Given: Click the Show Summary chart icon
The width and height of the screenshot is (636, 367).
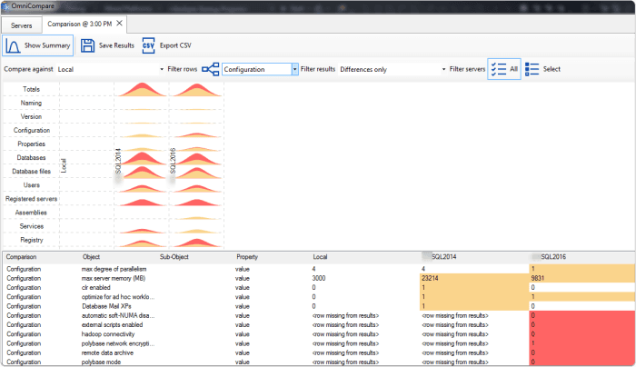Looking at the screenshot, I should click(15, 45).
